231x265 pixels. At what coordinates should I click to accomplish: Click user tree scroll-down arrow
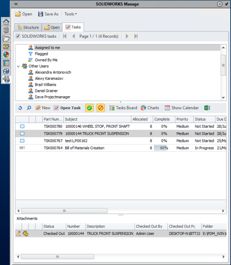tap(223, 98)
